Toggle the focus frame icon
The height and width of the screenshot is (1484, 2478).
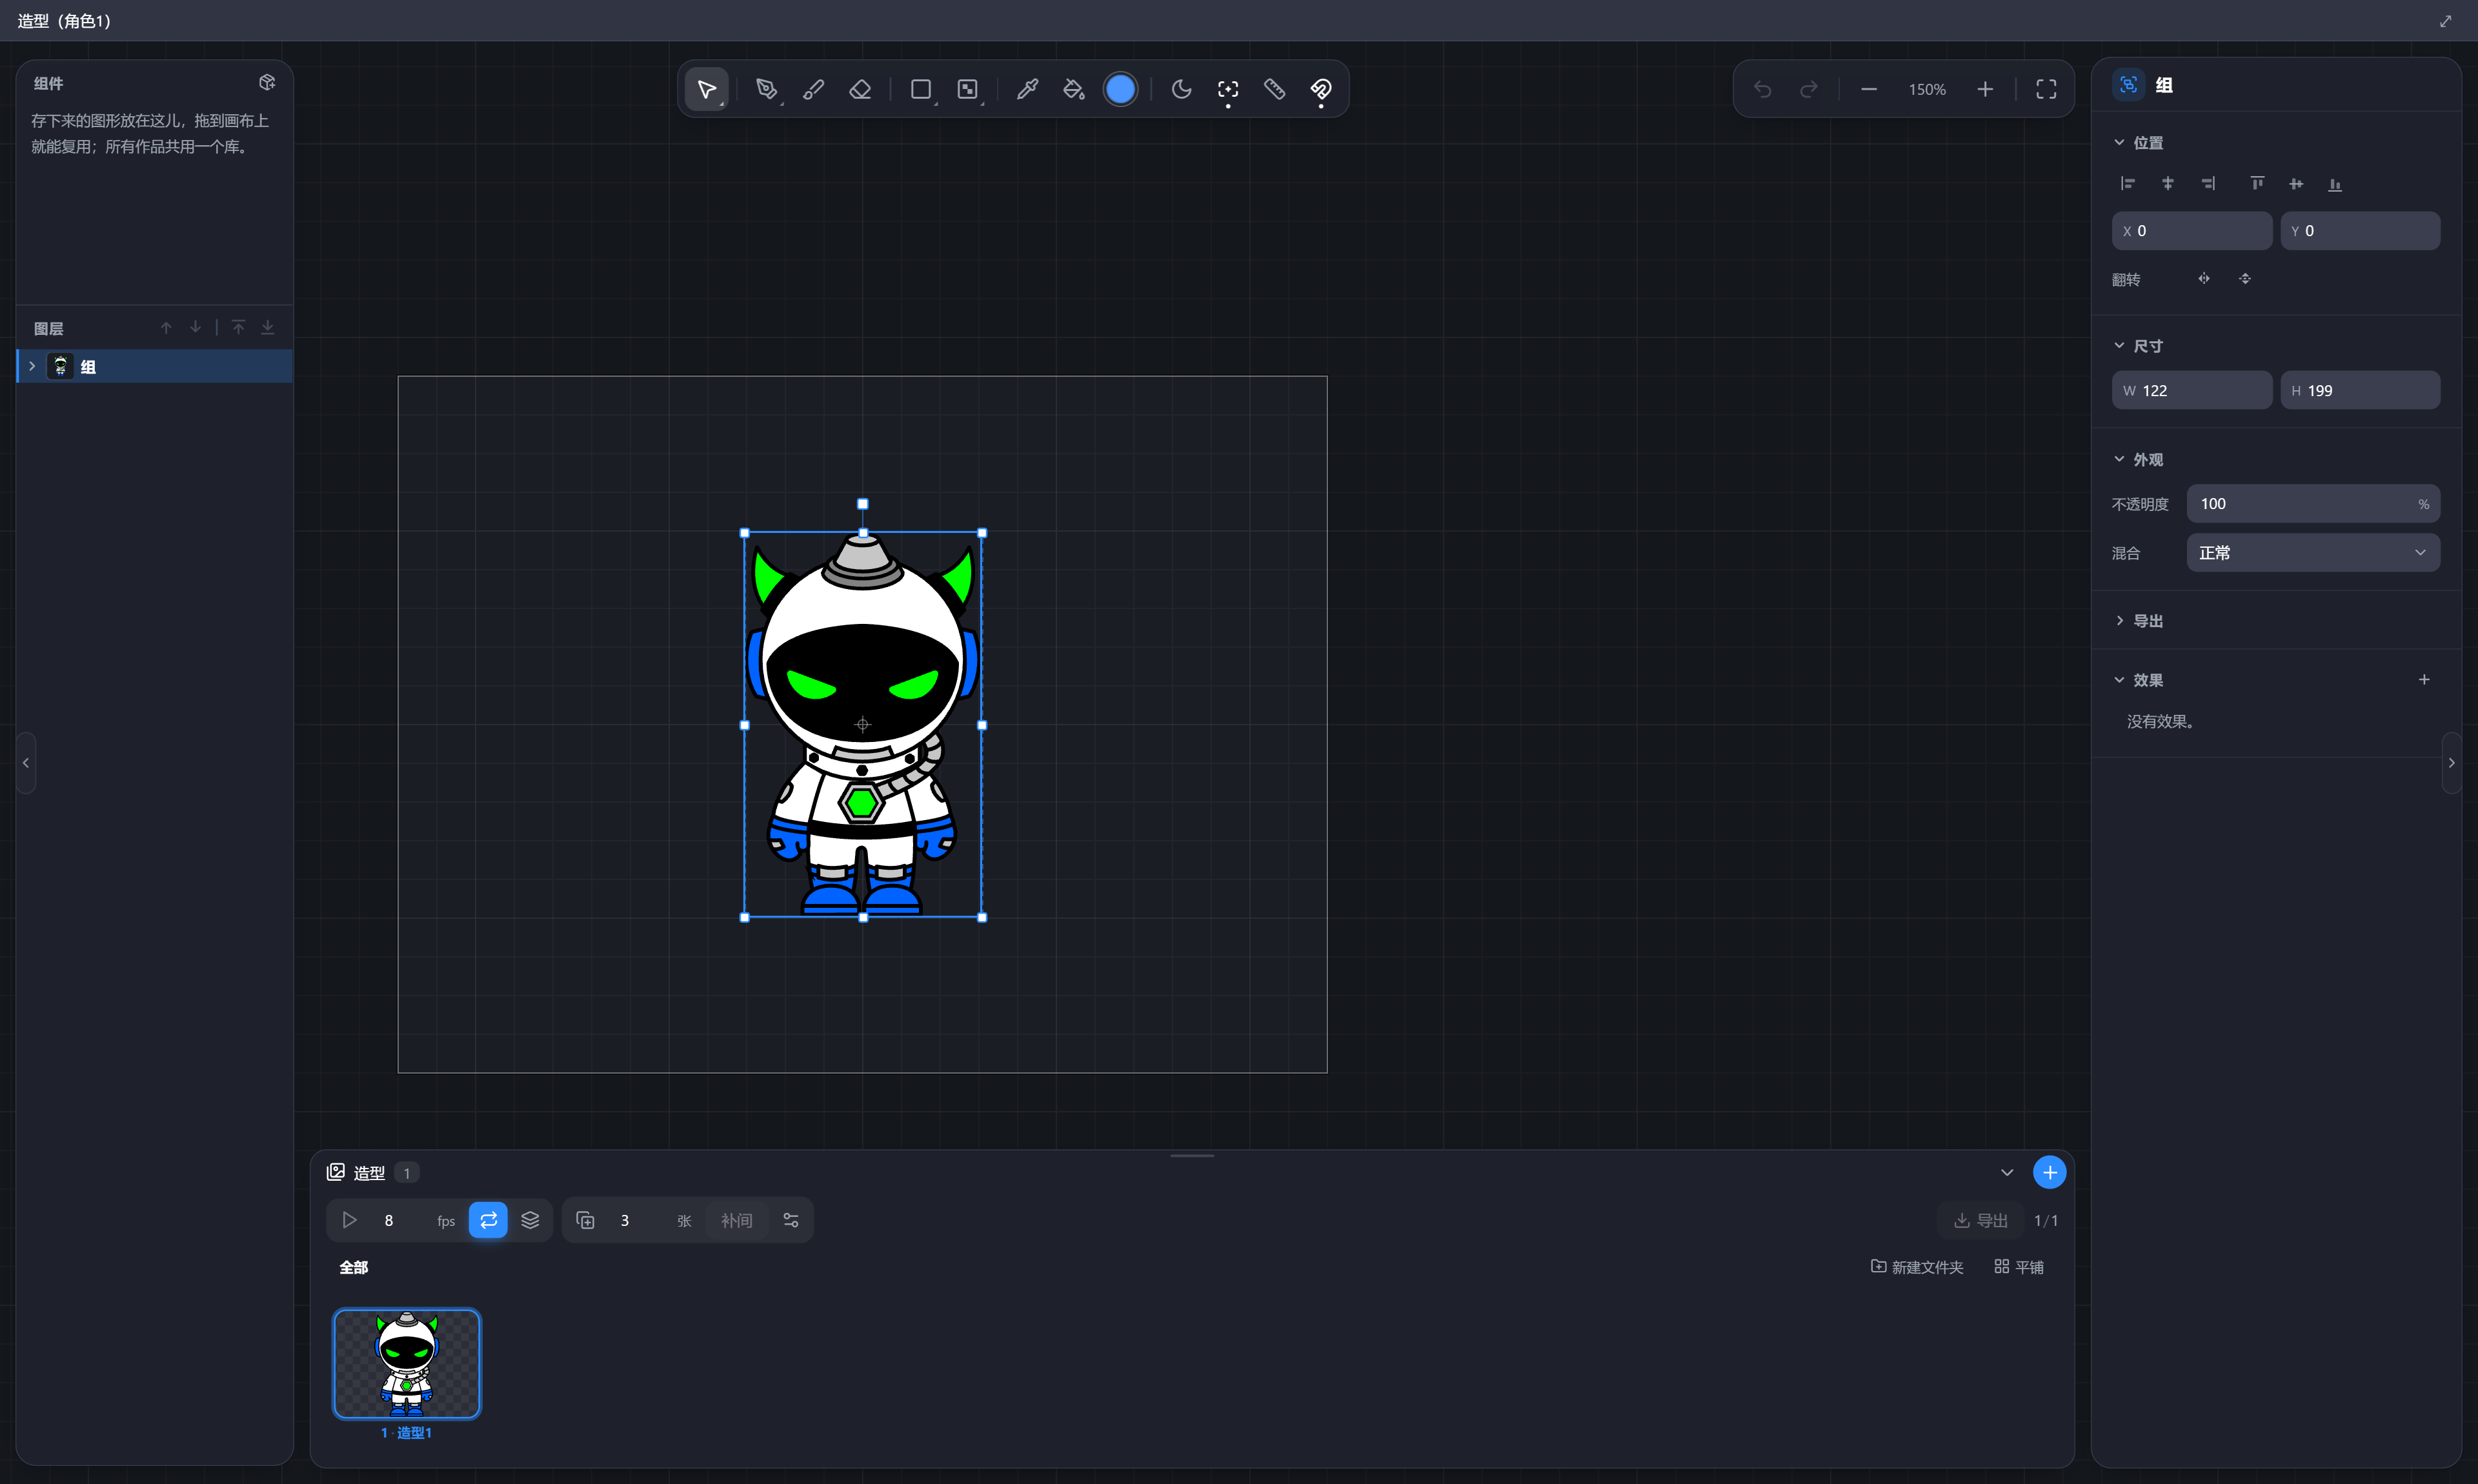[1228, 90]
